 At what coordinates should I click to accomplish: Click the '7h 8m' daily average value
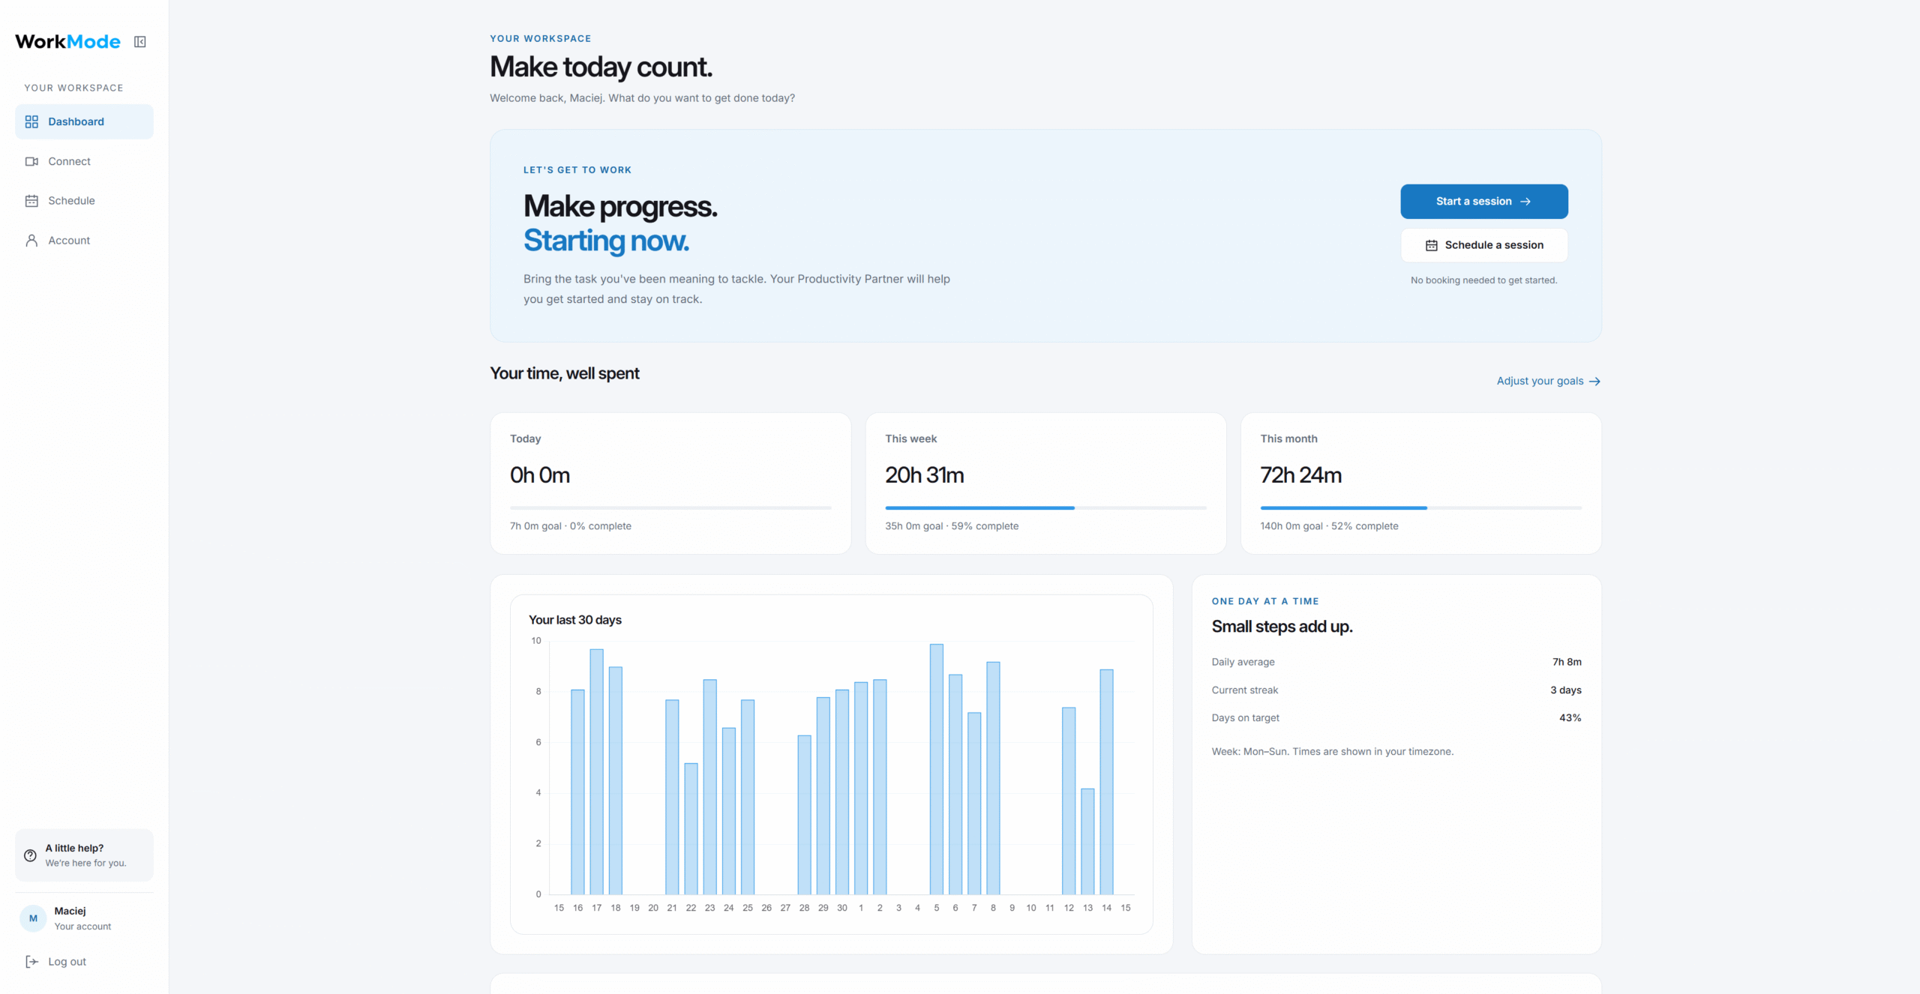(1567, 662)
